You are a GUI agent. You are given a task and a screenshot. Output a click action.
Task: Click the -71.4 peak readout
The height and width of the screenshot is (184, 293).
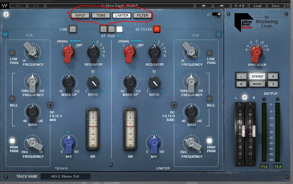click(x=277, y=166)
